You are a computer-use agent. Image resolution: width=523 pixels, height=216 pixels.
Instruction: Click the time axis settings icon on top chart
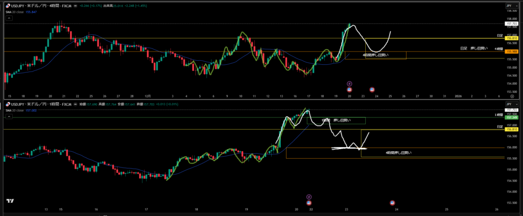coord(512,95)
